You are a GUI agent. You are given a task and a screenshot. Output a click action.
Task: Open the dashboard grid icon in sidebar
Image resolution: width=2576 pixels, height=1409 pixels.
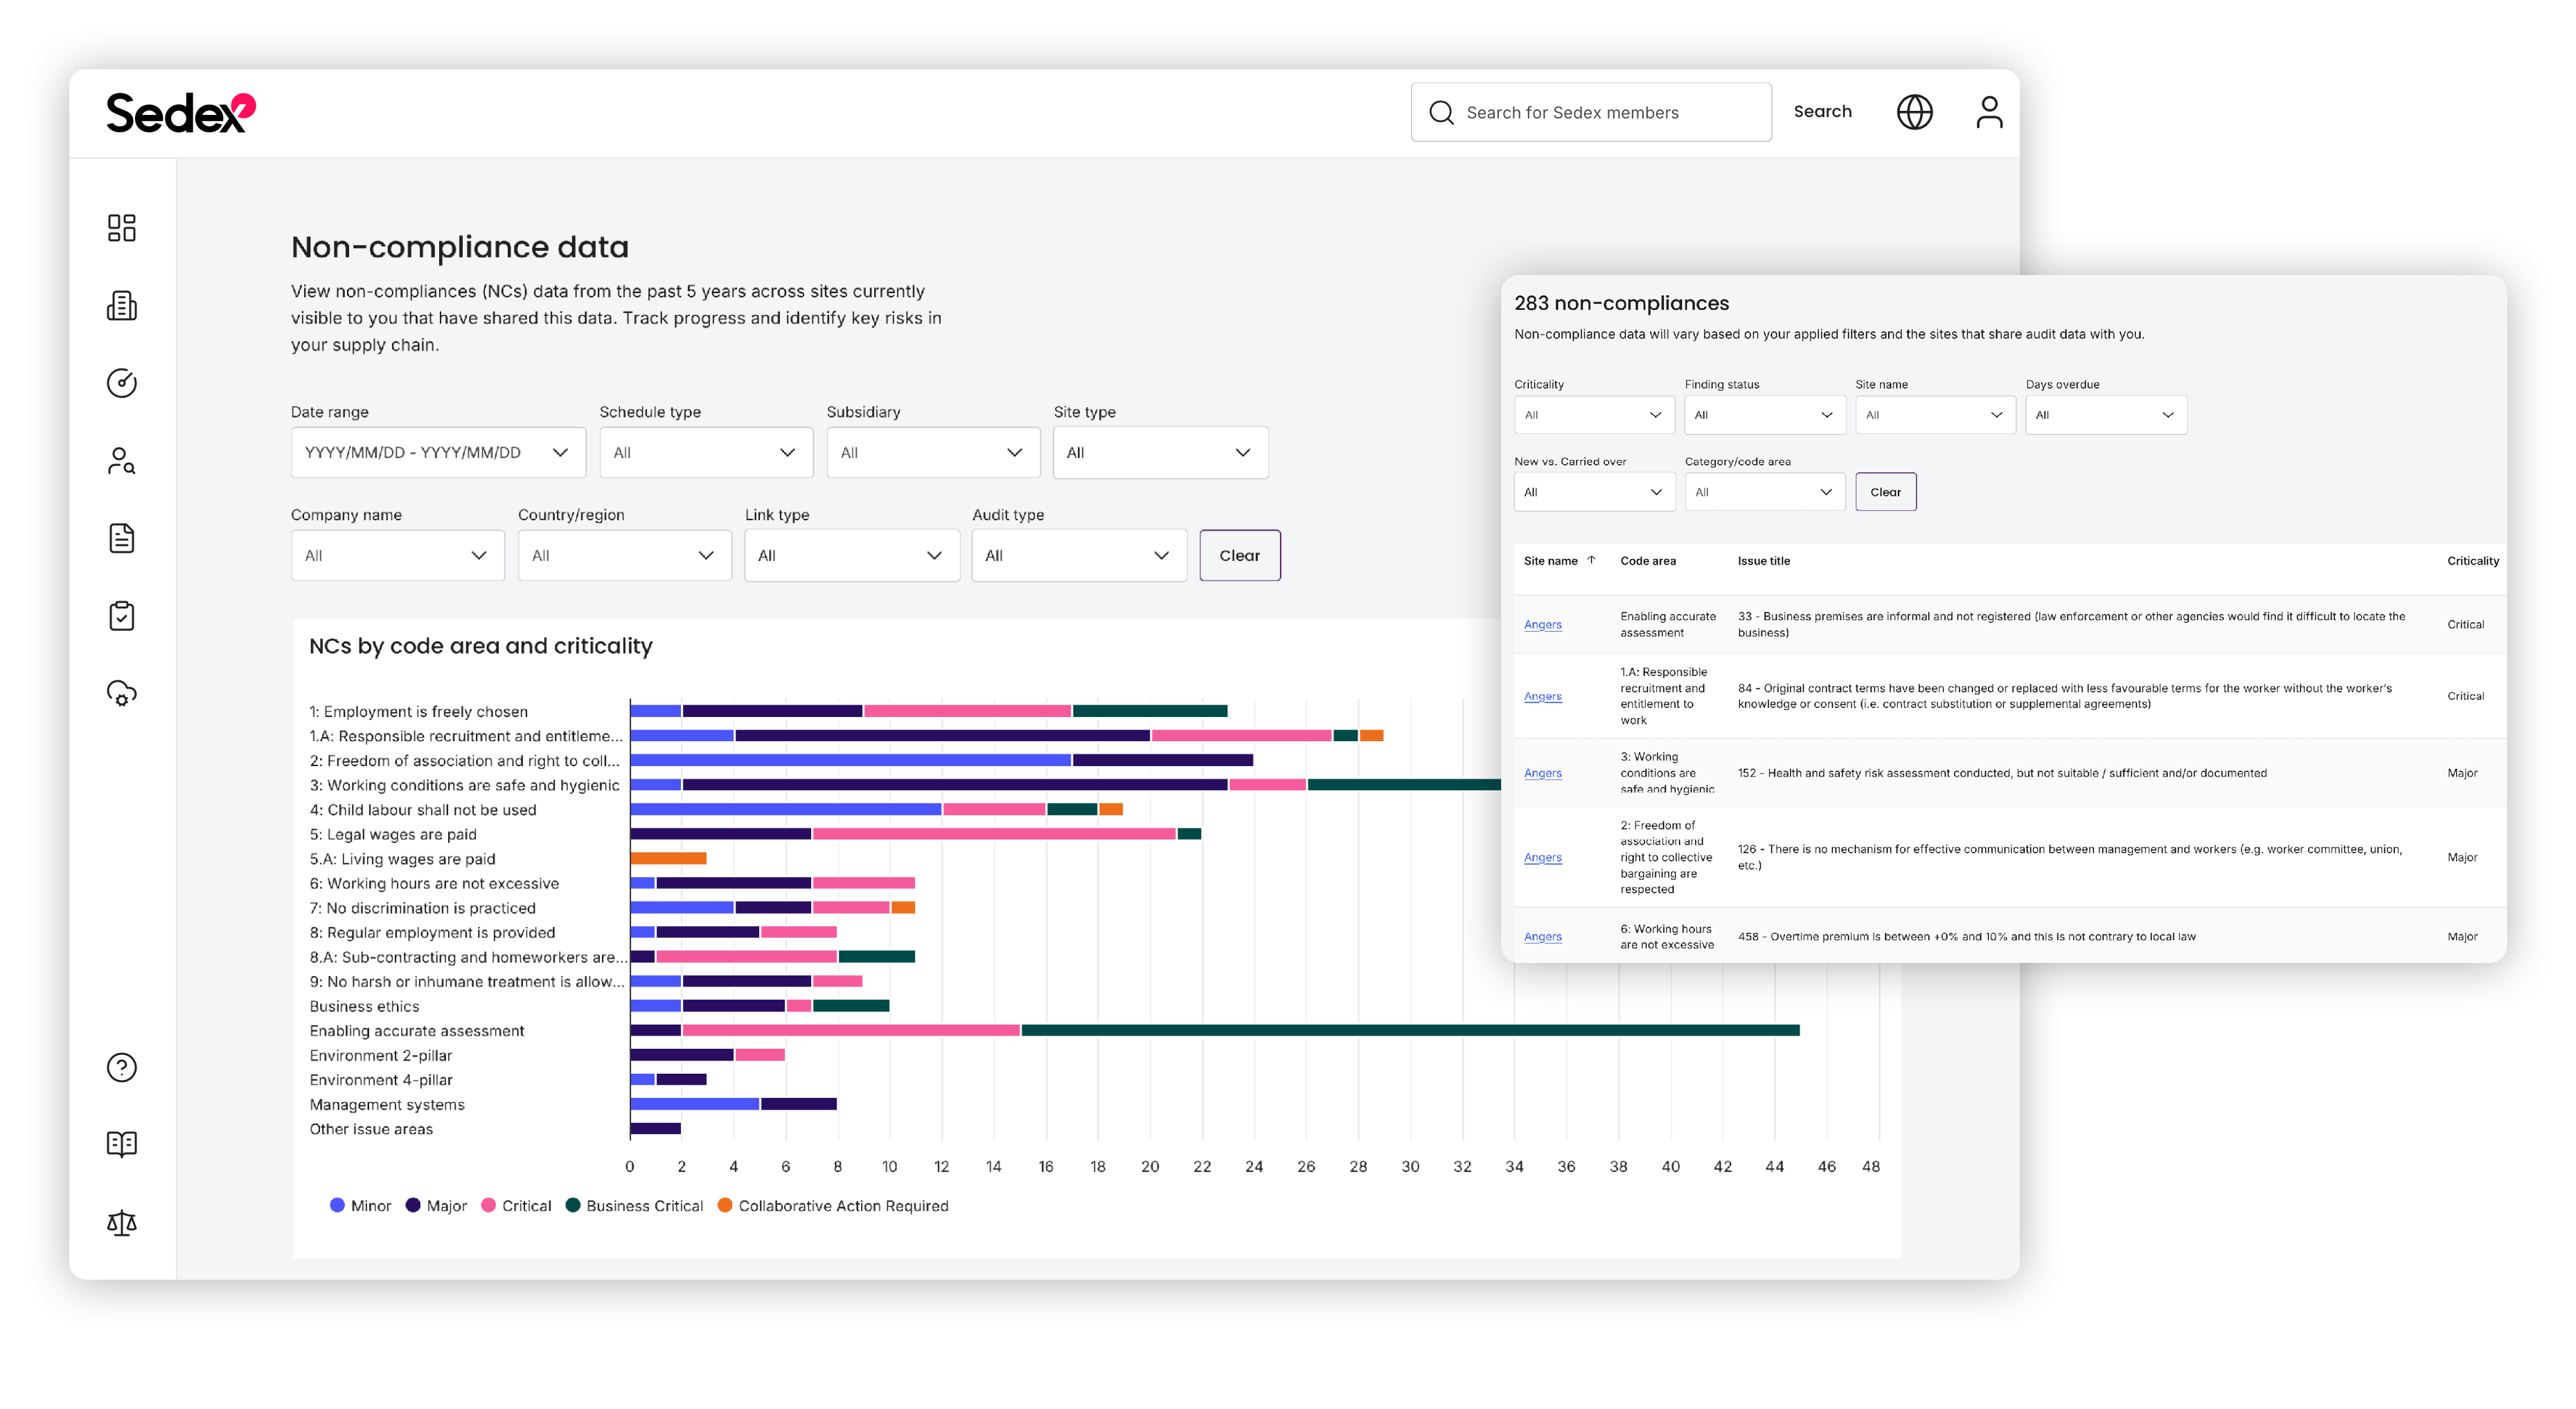(x=122, y=228)
